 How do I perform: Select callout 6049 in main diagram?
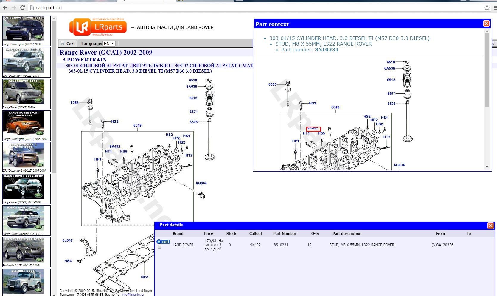(x=137, y=125)
